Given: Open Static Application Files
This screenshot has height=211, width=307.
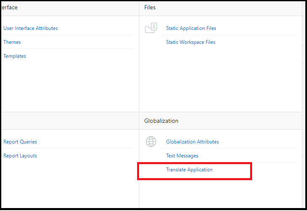Looking at the screenshot, I should (x=191, y=28).
